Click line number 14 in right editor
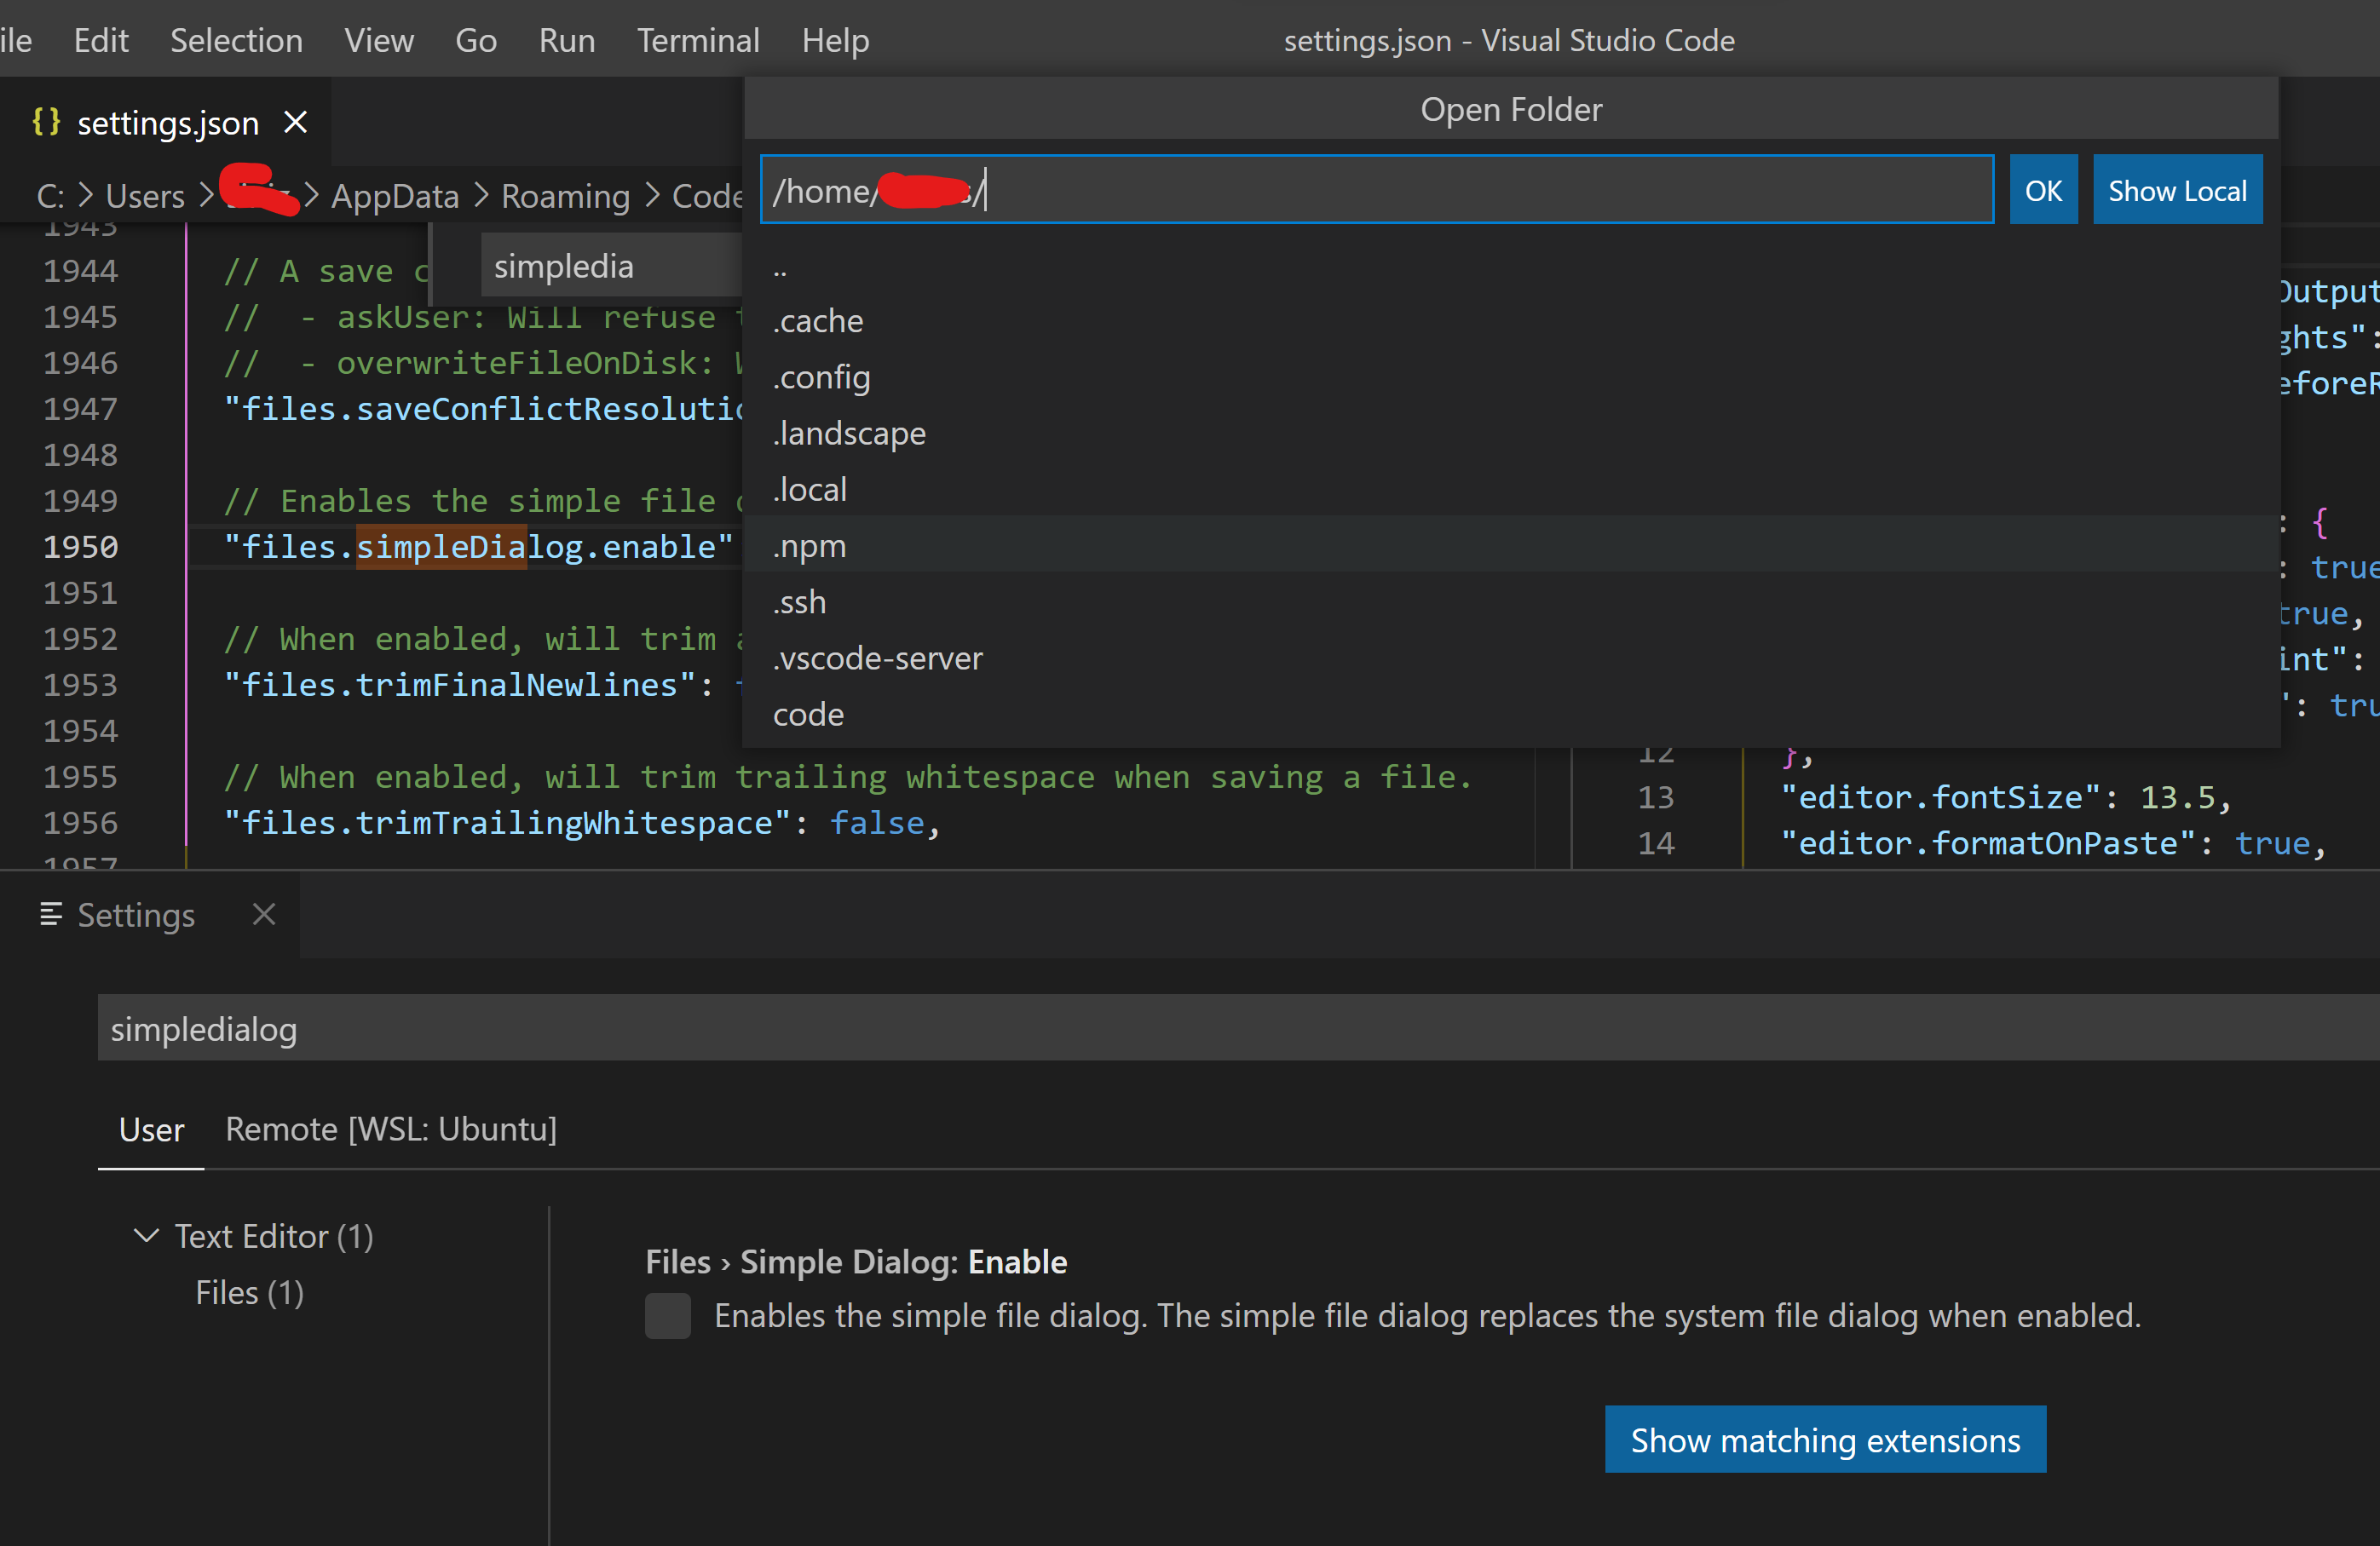Screen dimensions: 2380x1546 tap(1655, 842)
